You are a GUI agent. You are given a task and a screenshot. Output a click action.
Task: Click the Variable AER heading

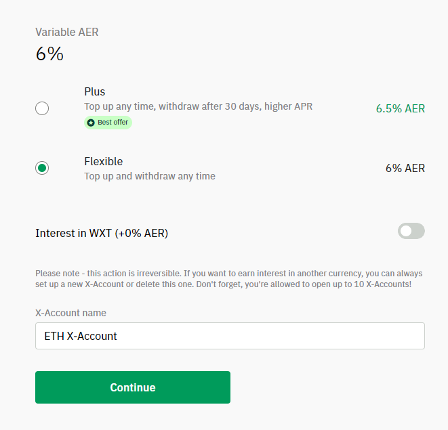67,32
